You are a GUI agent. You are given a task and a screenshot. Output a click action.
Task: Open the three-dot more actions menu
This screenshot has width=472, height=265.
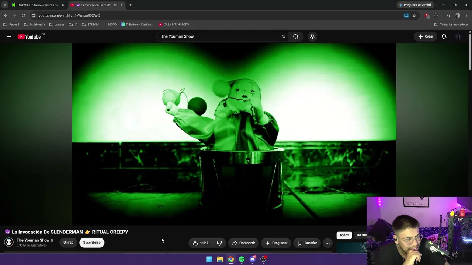[x=327, y=243]
